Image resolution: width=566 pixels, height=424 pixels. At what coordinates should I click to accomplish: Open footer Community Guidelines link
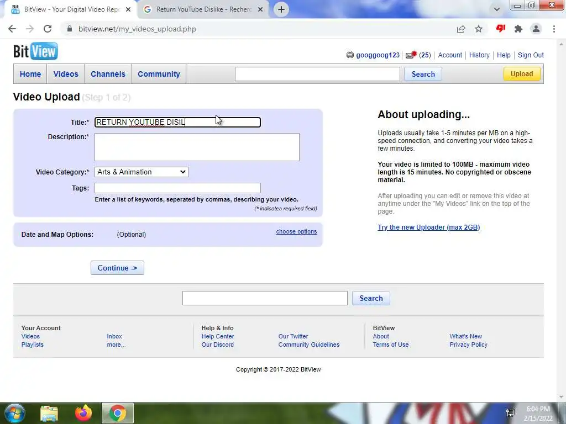[309, 344]
